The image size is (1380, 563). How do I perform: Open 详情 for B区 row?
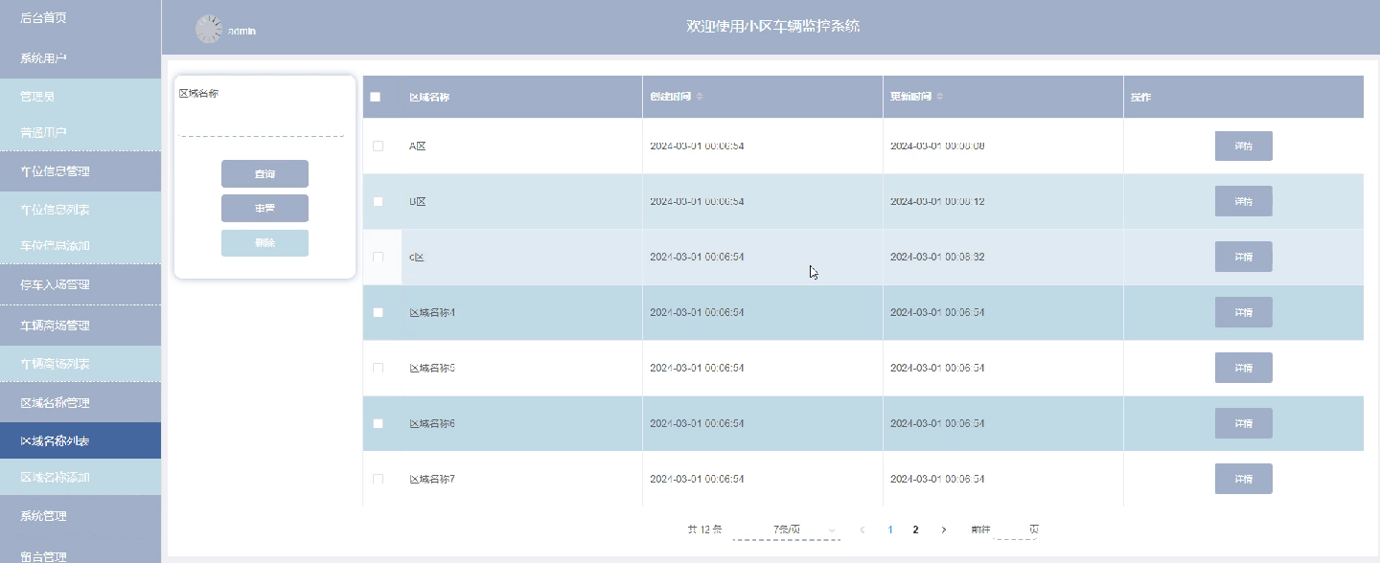click(x=1243, y=201)
